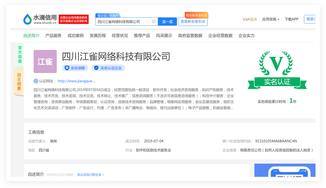The image size is (326, 188).
Task: Switch to the 自主信息 side tab
Action: pyautogui.click(x=19, y=82)
